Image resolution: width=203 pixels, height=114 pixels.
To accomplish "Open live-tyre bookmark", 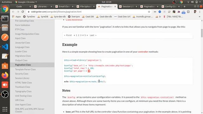I will click(74, 17).
